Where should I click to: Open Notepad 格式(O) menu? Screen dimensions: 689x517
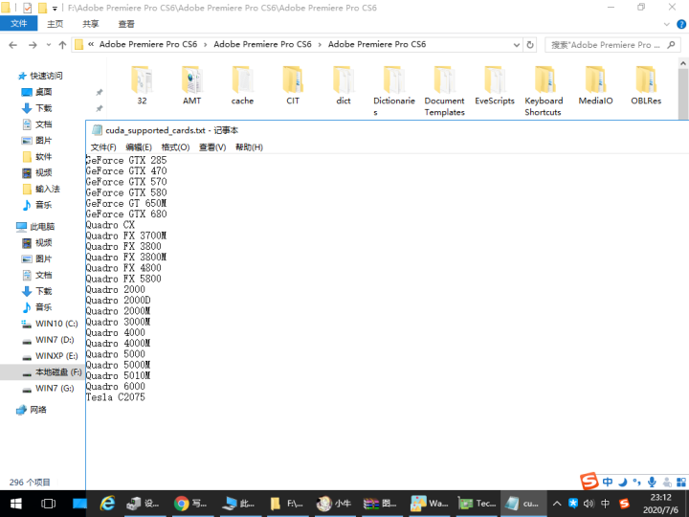(x=175, y=147)
